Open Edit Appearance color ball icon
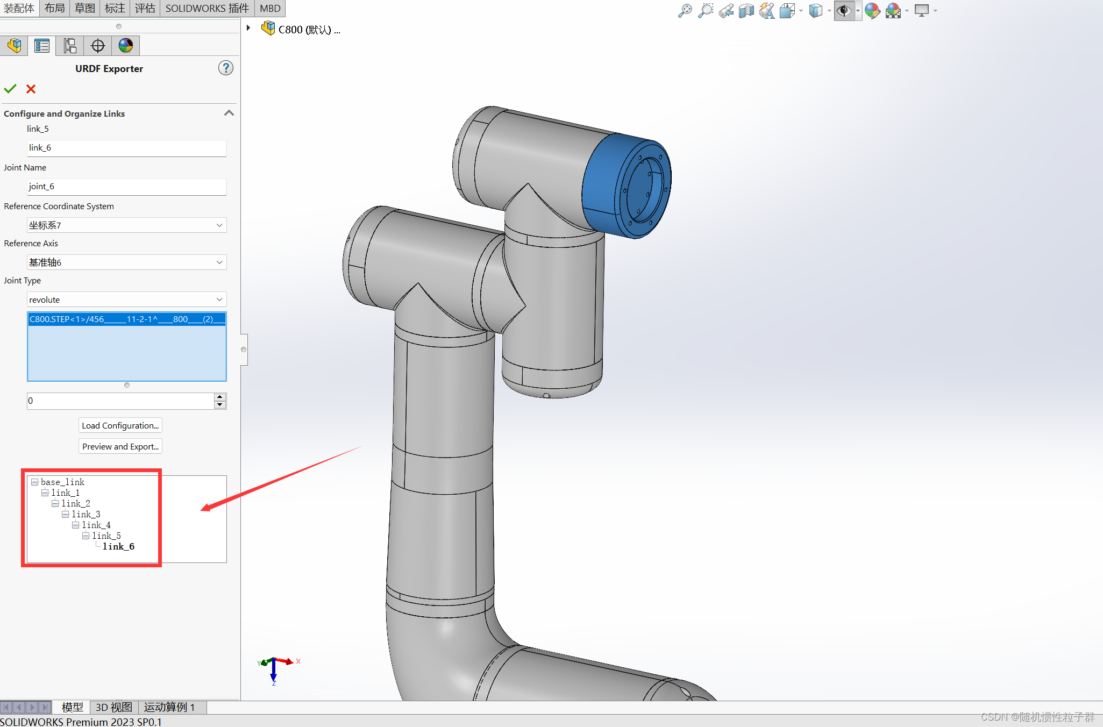The height and width of the screenshot is (727, 1103). (872, 11)
